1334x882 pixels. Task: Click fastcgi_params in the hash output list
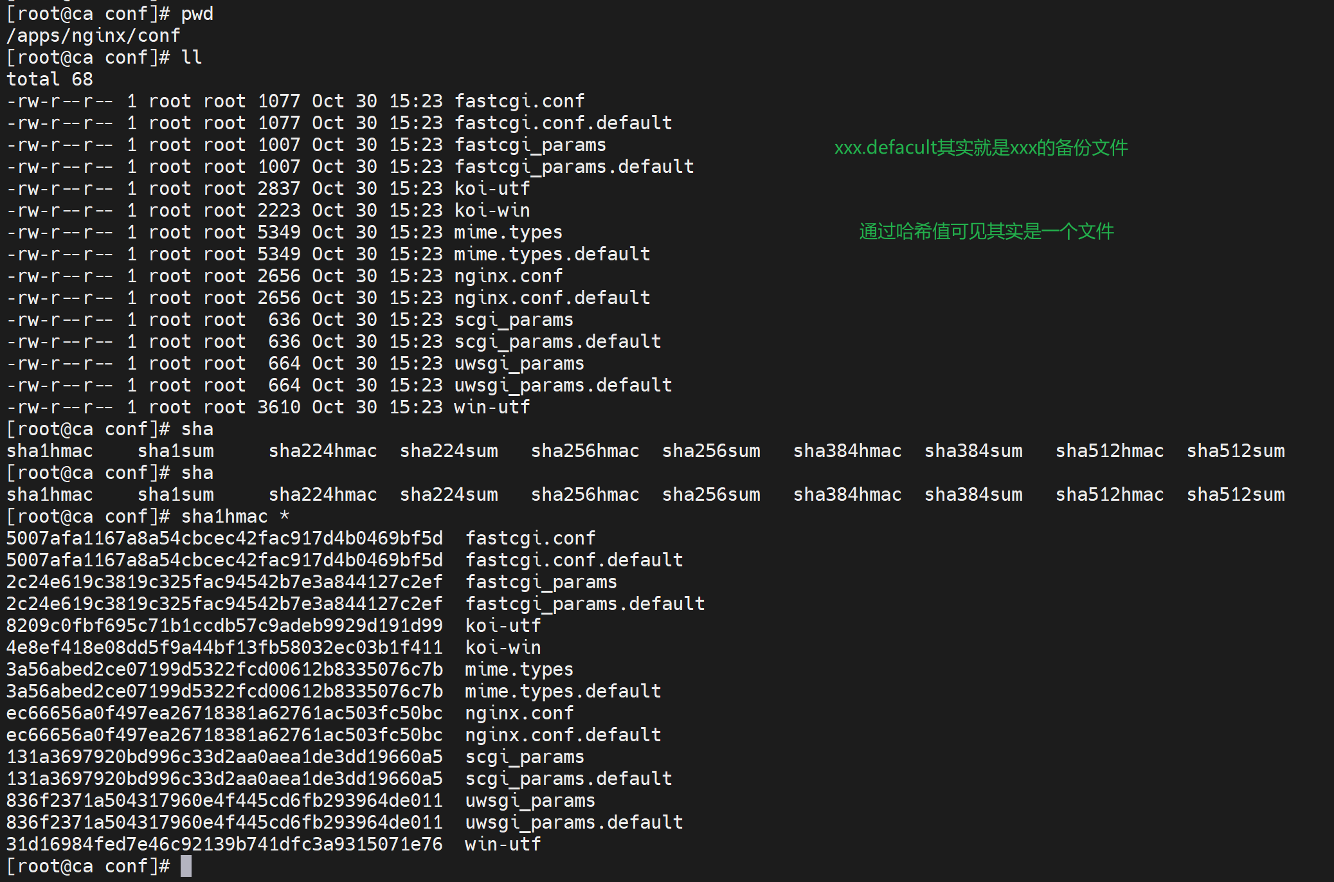[541, 582]
